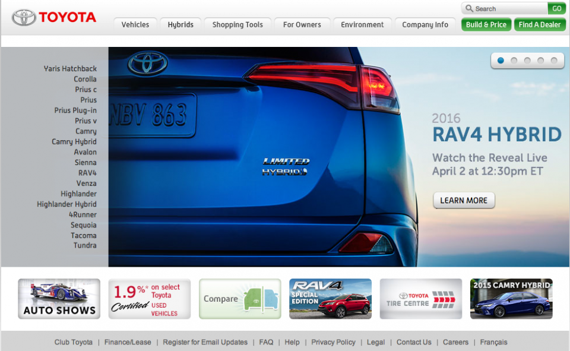Open the Prius v model link

pos(85,121)
